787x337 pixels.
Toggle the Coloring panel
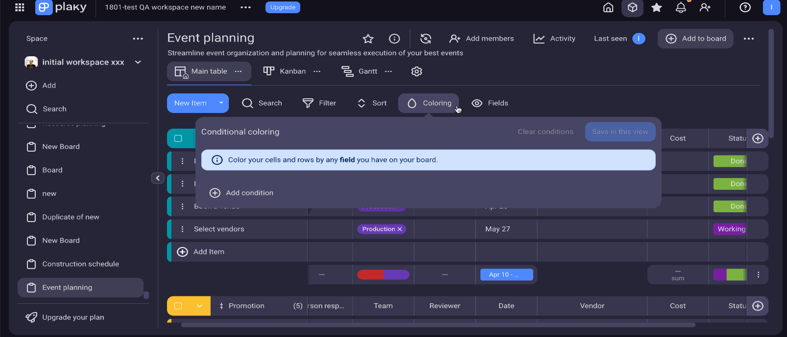[x=429, y=103]
